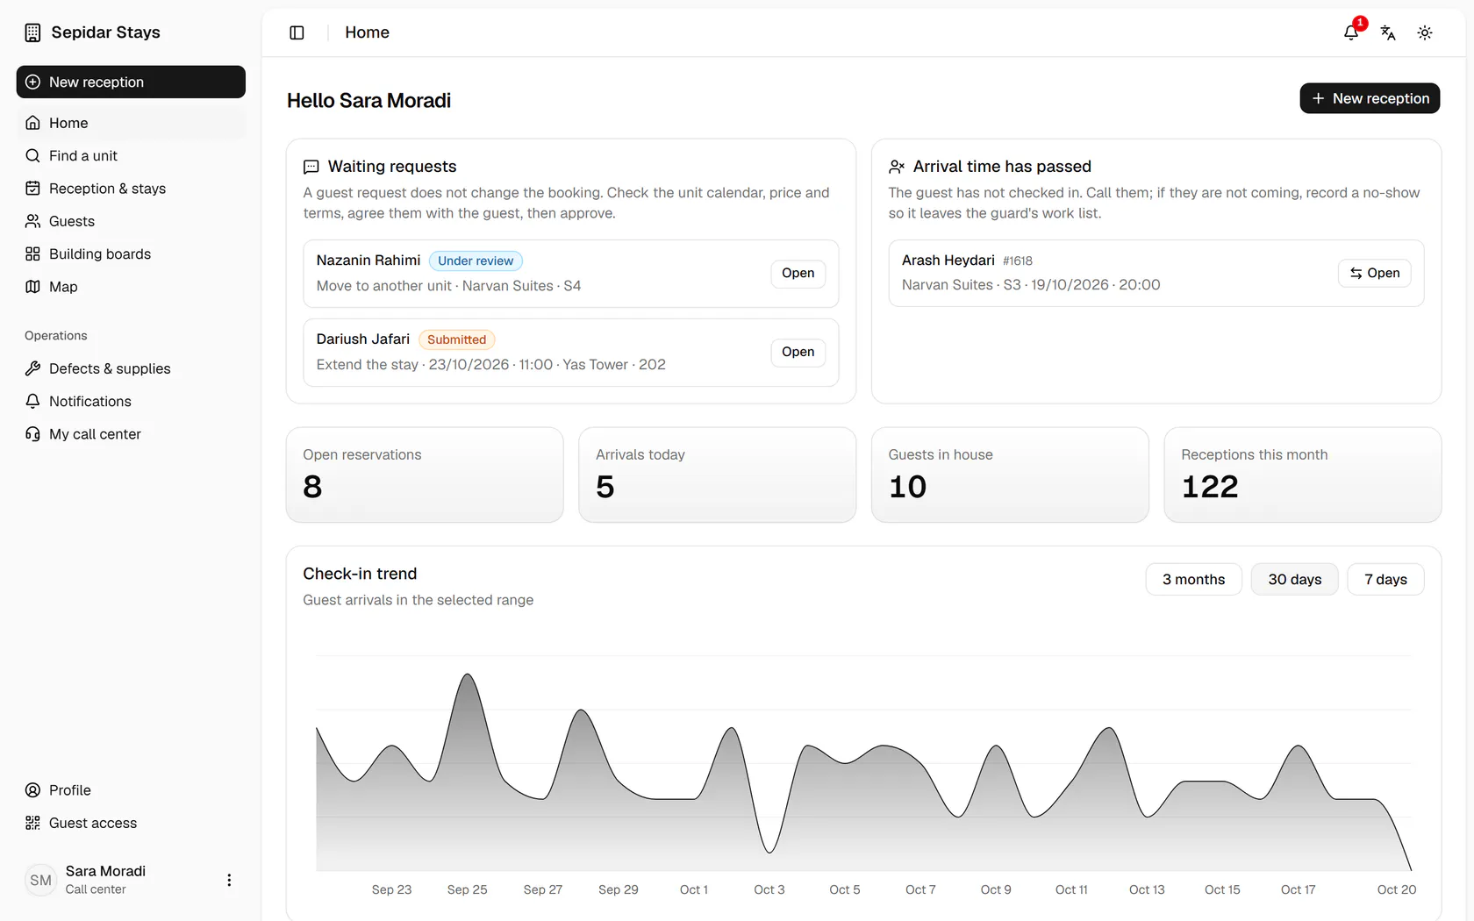1474x921 pixels.
Task: Click the Sep 25 chart axis label
Action: pos(467,889)
